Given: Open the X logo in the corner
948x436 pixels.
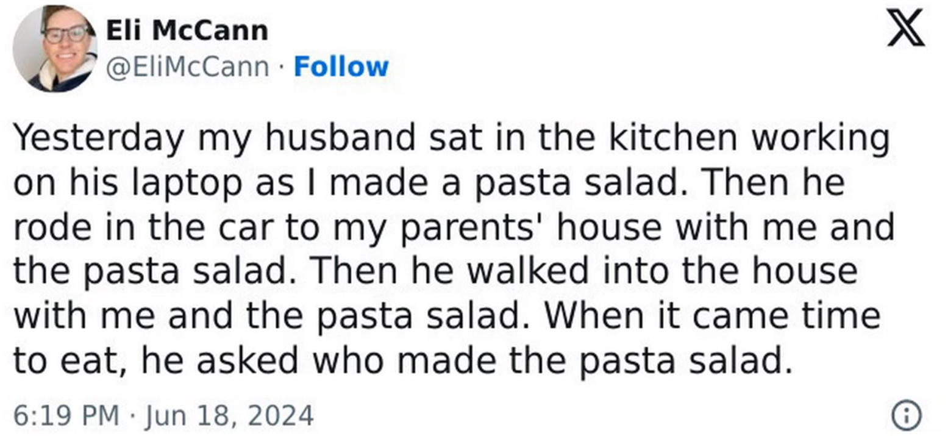Looking at the screenshot, I should pos(905,28).
